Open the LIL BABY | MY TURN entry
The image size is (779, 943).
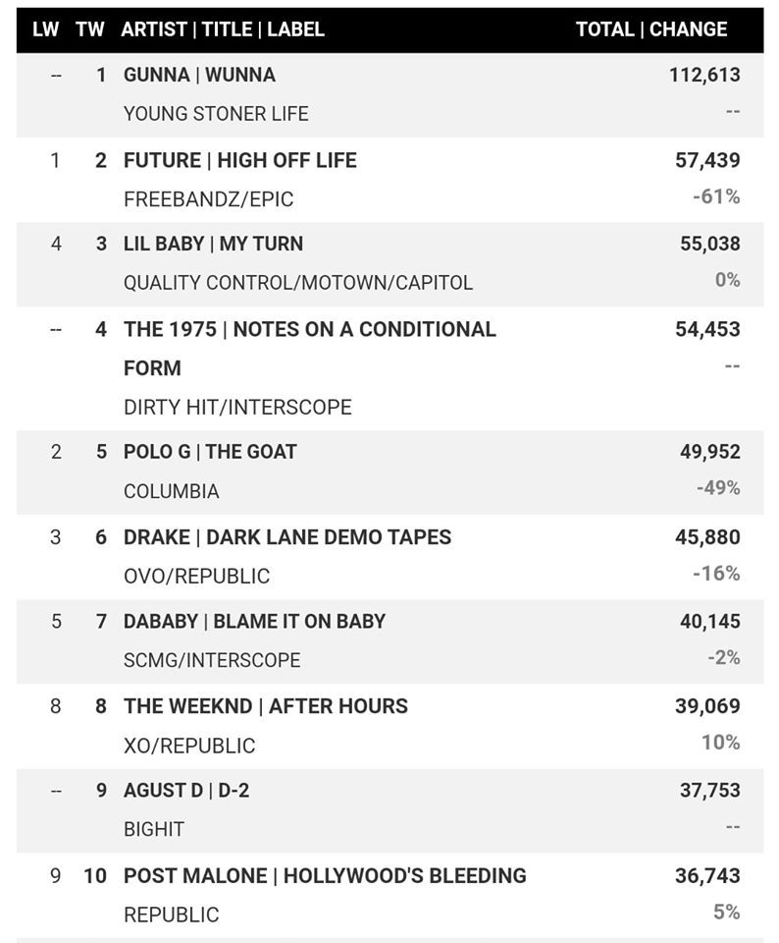tap(213, 244)
